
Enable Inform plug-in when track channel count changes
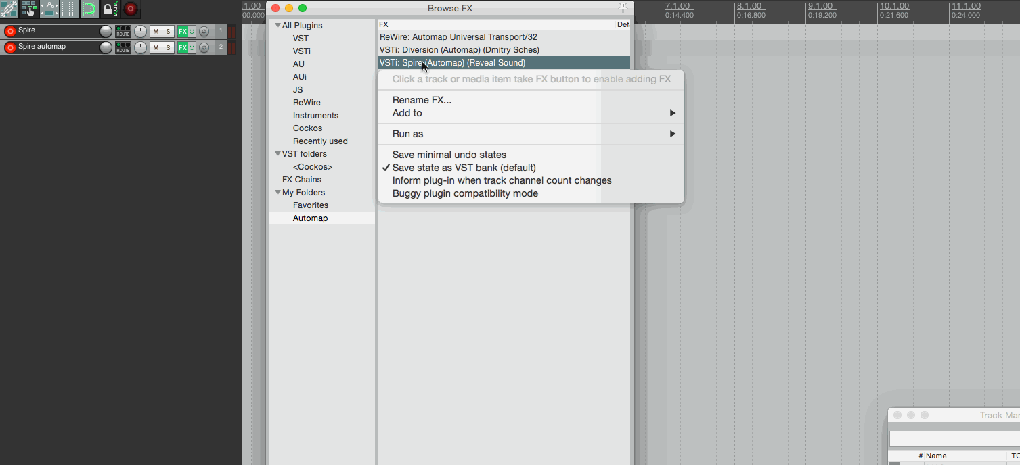[x=531, y=180]
